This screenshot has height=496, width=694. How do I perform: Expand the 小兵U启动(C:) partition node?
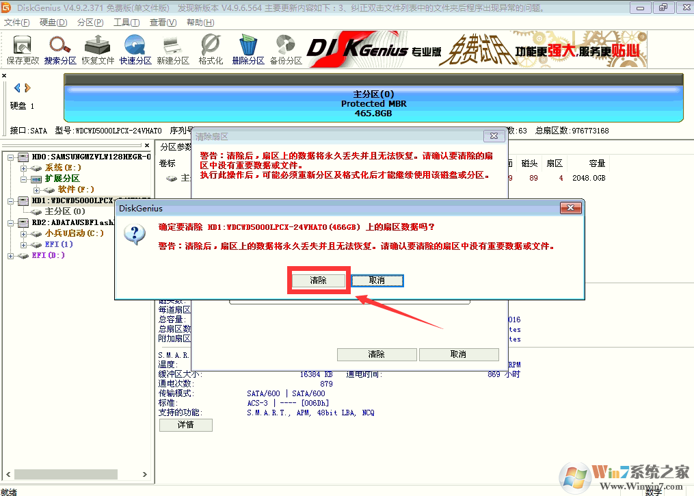point(23,234)
